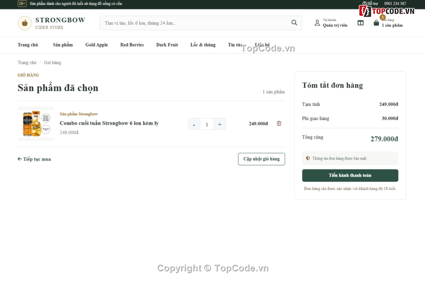
Task: Open the shopping bag cart icon
Action: tap(376, 23)
